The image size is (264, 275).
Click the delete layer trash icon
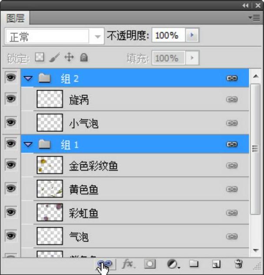click(x=238, y=264)
